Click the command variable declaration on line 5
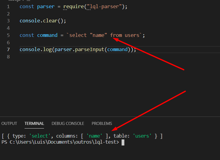Screen dimensions: 220x160 [47, 35]
